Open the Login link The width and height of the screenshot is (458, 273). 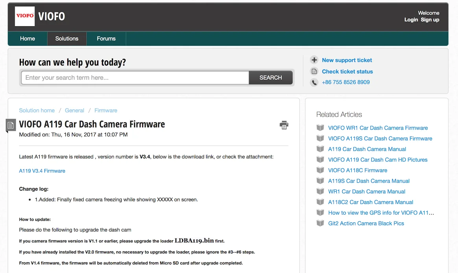pos(411,20)
